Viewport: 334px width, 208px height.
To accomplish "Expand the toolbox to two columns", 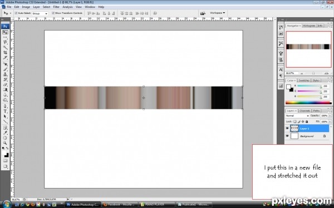I will click(2, 19).
